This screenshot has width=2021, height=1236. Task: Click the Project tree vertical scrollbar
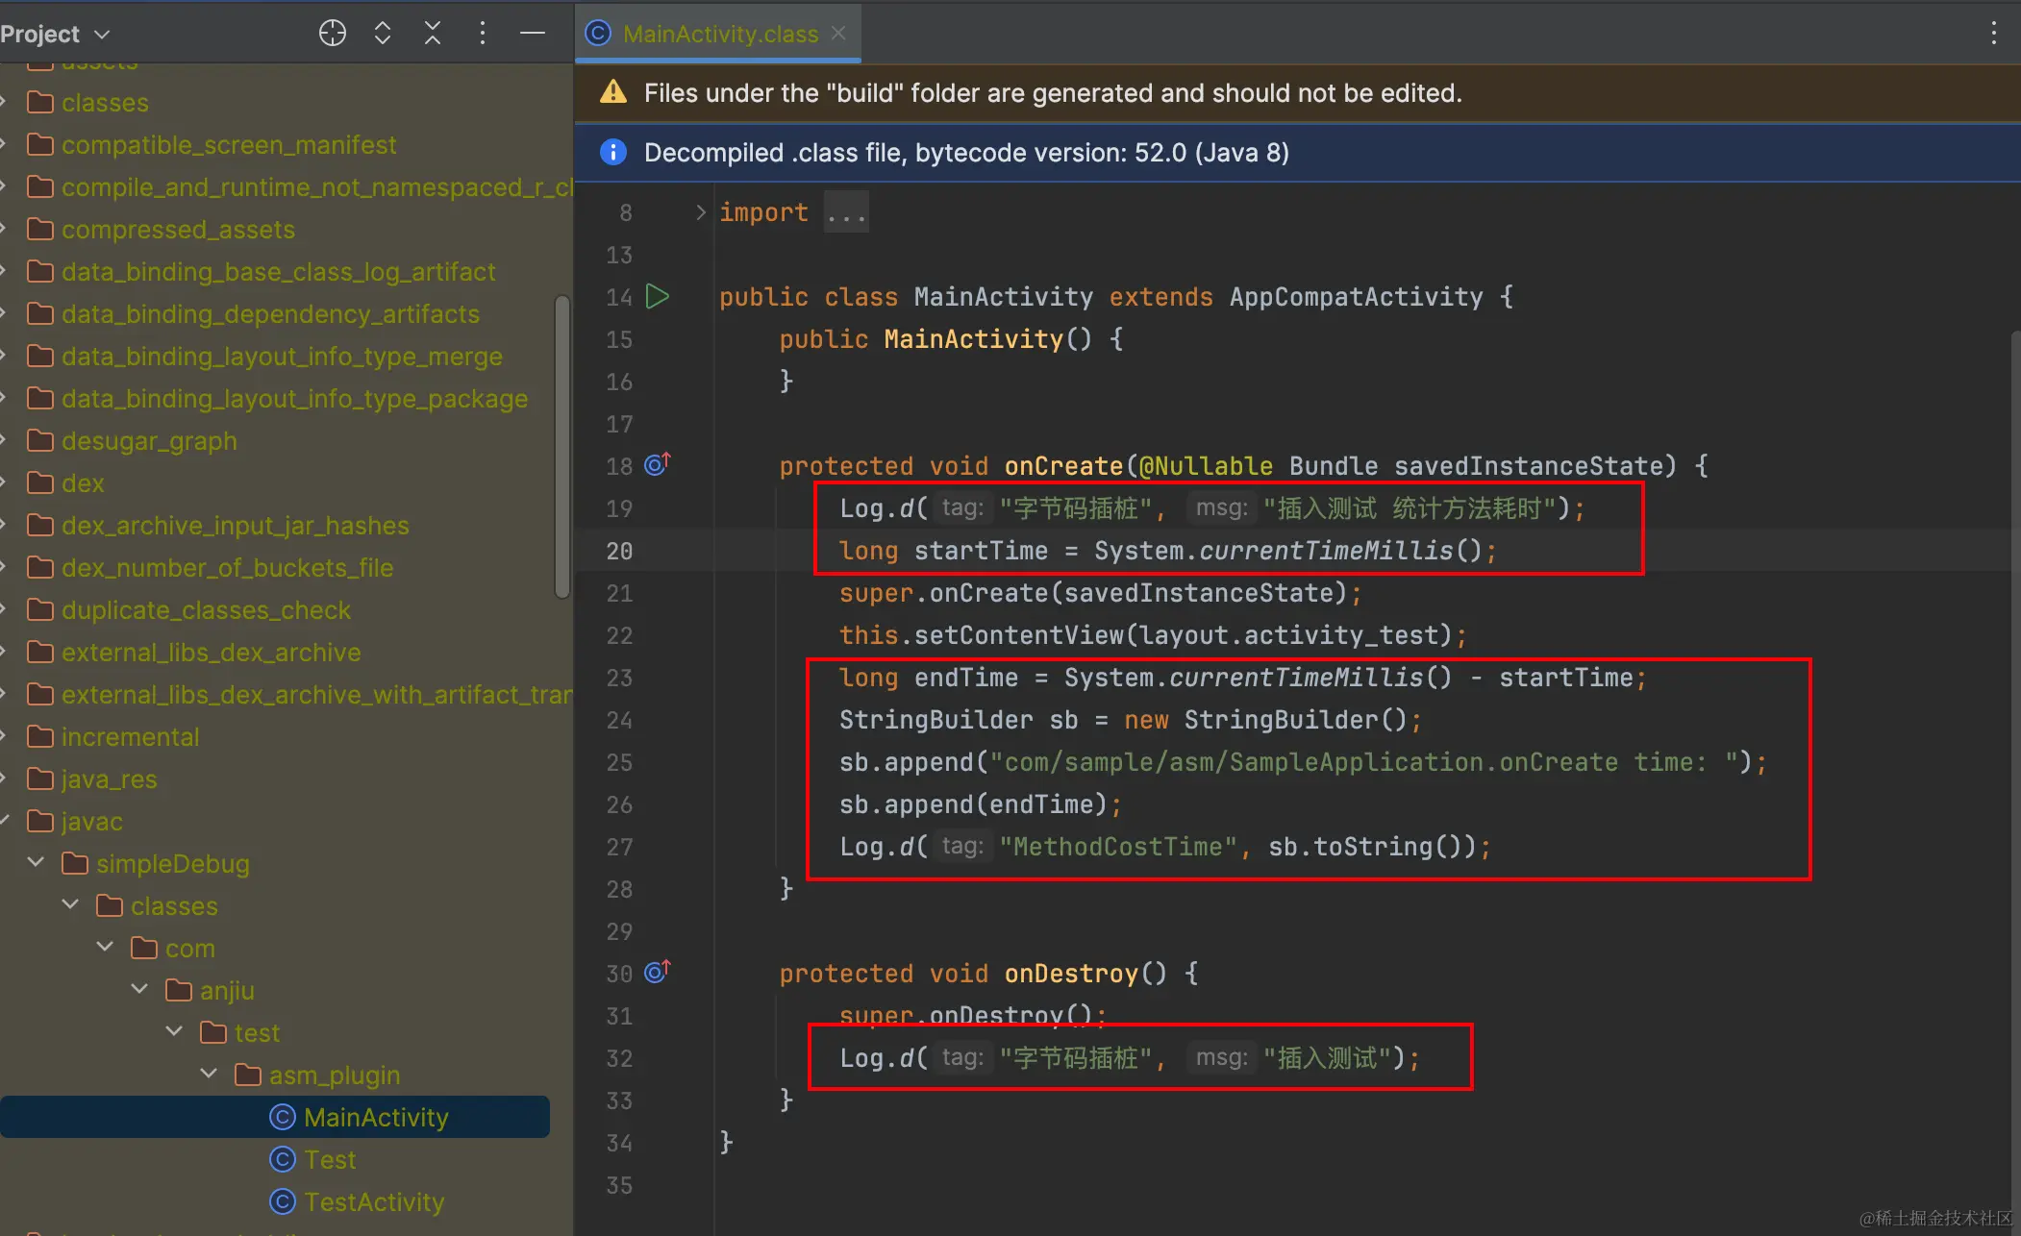(562, 447)
